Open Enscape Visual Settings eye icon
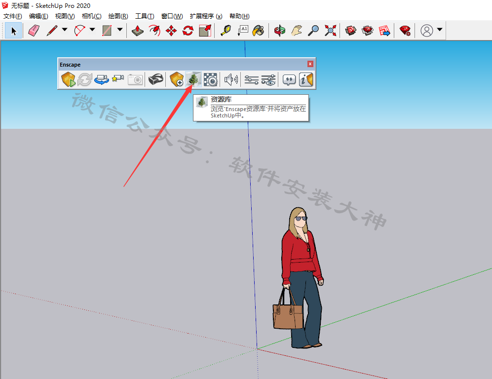Image resolution: width=492 pixels, height=379 pixels. click(268, 79)
